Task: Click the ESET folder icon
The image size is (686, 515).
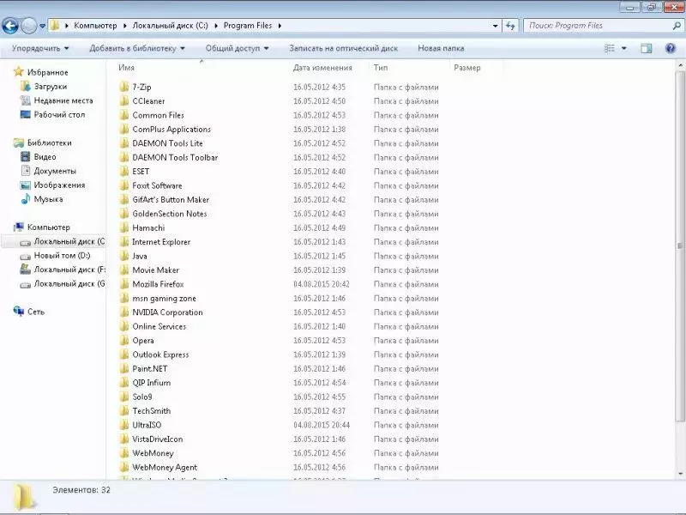Action: tap(124, 171)
